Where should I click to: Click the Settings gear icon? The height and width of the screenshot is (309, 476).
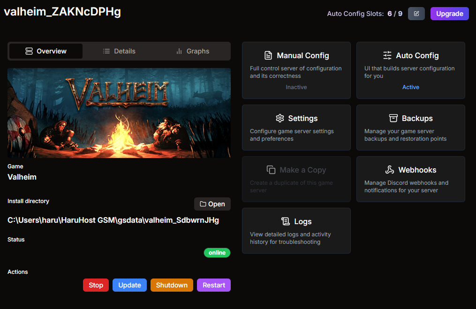[280, 118]
